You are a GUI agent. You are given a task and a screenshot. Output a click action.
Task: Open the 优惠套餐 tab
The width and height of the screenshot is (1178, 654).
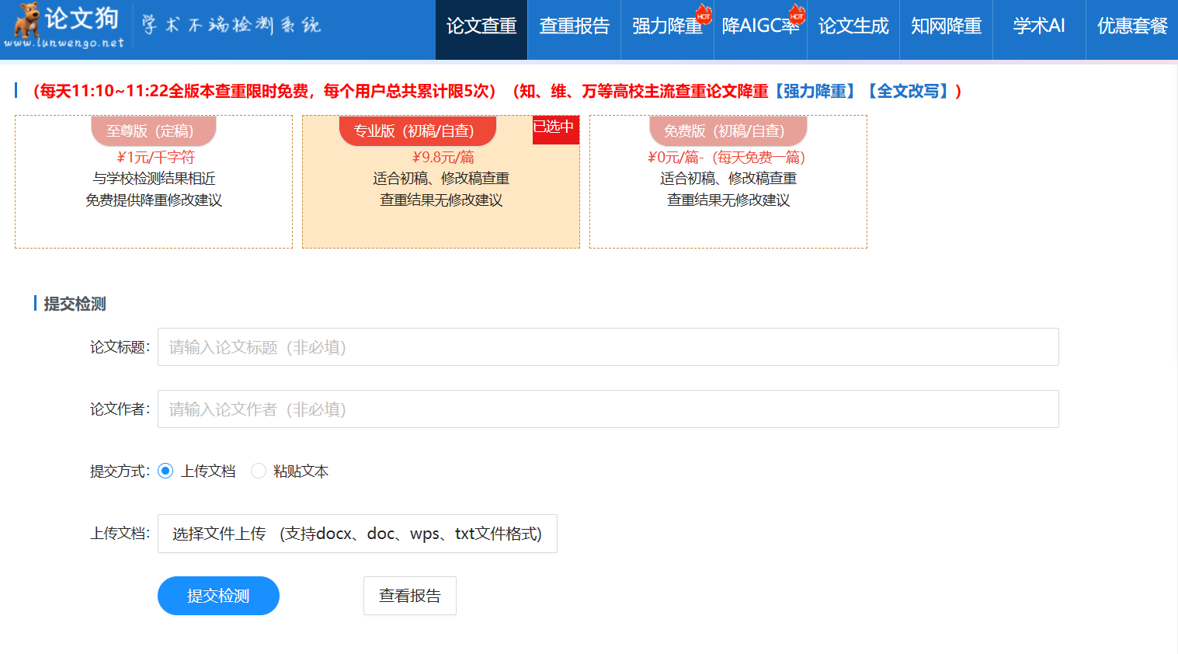1131,26
